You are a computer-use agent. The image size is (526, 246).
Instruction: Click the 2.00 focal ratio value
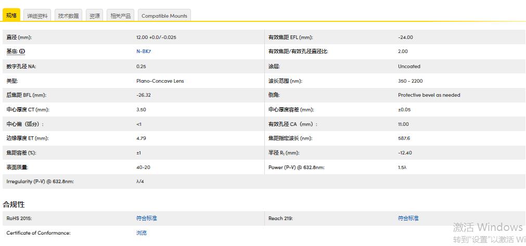click(x=403, y=51)
